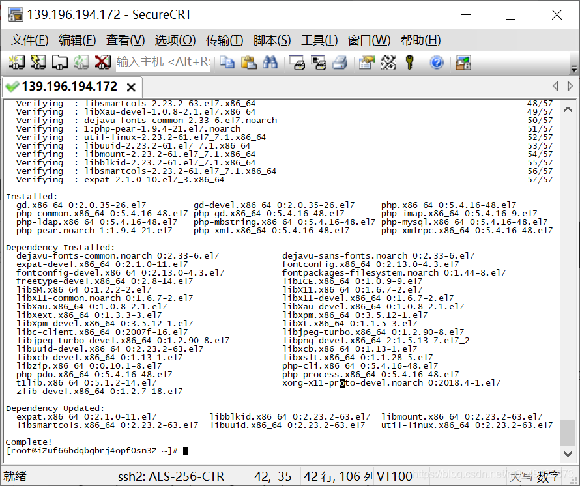The width and height of the screenshot is (580, 486).
Task: Click 'xorg-x11-proto-devel.noarch' package text
Action: (x=352, y=383)
